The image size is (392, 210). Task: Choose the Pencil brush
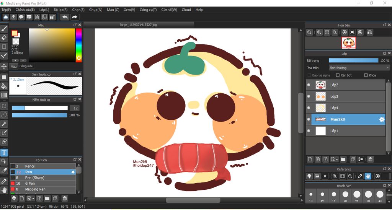click(x=43, y=166)
